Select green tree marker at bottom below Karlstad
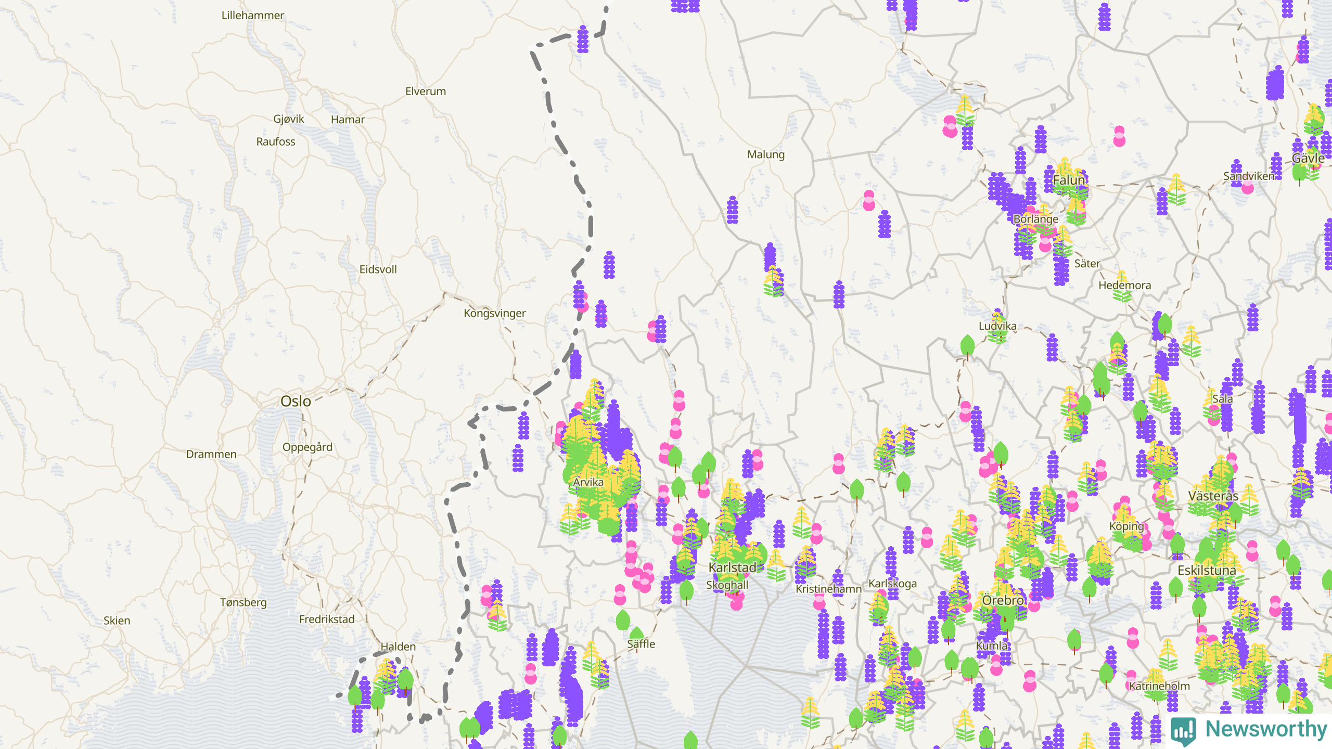This screenshot has width=1332, height=749. point(690,741)
